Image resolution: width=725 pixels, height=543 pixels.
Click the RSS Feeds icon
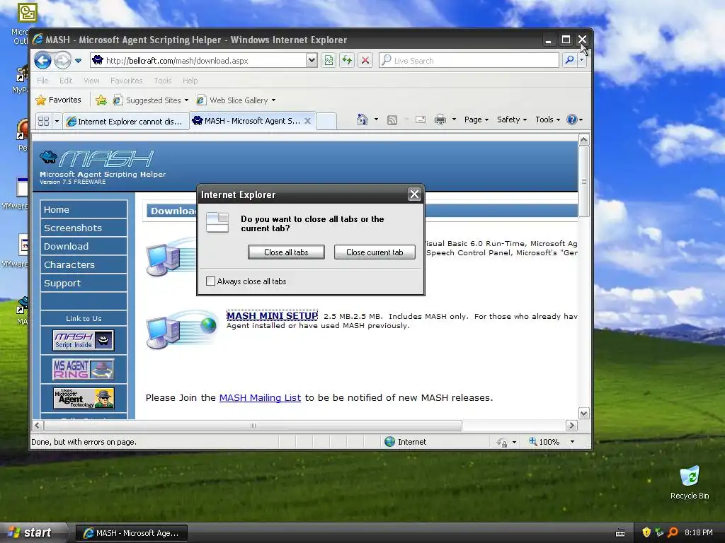point(392,120)
